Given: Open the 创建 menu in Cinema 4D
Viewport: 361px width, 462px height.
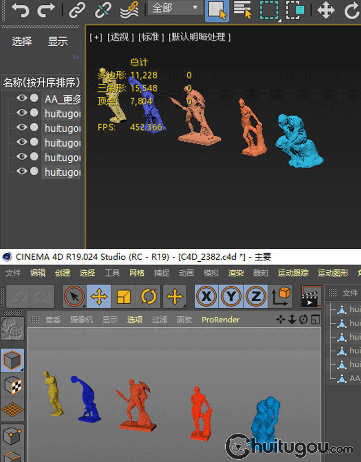Looking at the screenshot, I should pos(63,273).
